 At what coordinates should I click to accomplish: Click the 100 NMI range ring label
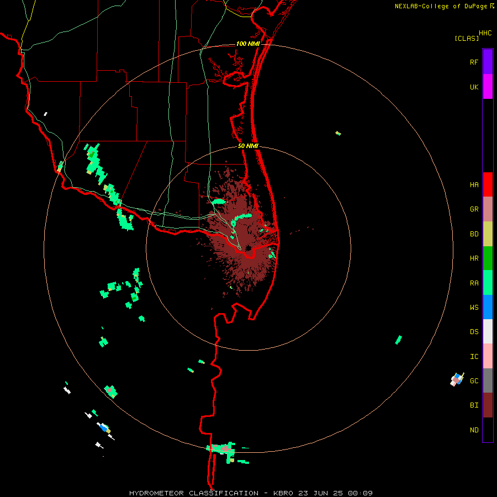coord(248,44)
